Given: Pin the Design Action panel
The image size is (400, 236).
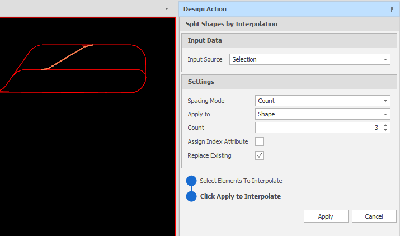Looking at the screenshot, I should pos(391,9).
